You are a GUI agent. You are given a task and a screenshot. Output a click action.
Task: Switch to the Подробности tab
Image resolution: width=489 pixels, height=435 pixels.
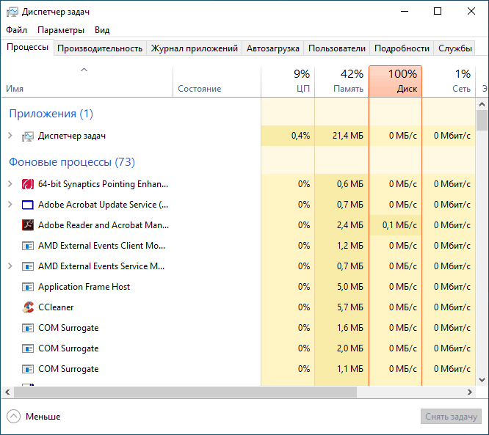click(402, 48)
